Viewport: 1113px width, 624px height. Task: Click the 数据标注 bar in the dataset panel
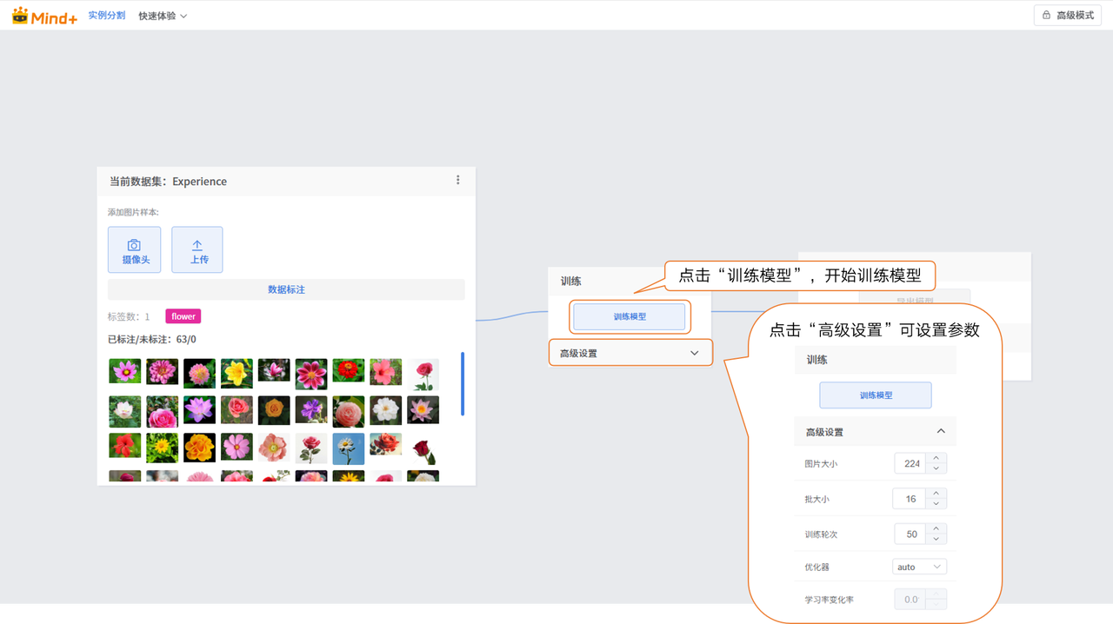coord(286,289)
